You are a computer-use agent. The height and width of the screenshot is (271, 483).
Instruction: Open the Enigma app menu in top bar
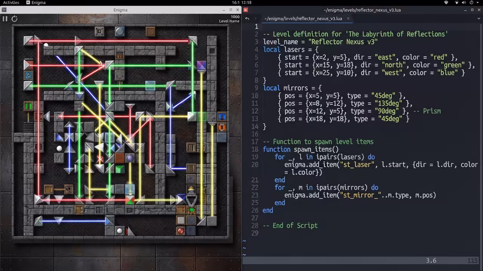click(36, 3)
